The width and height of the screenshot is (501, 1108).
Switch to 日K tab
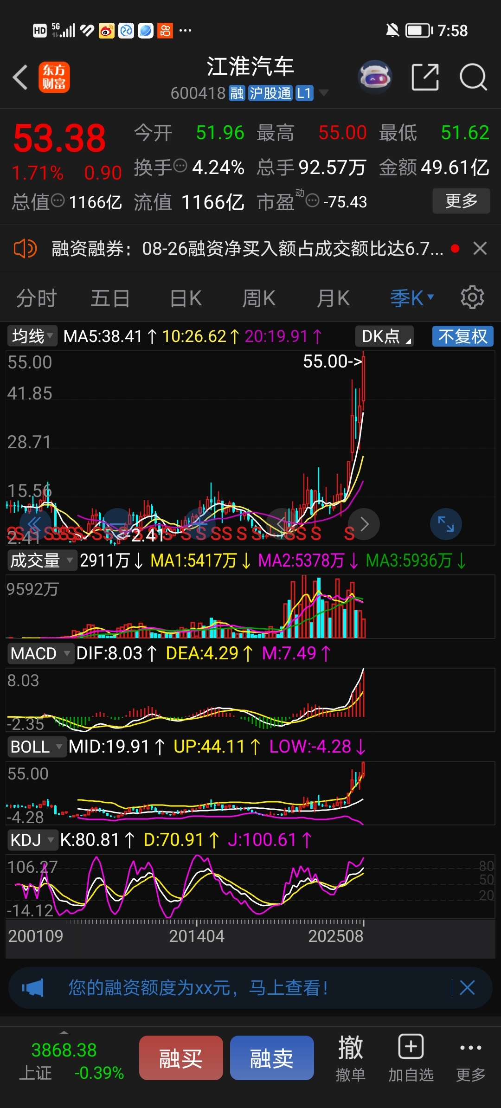[186, 298]
